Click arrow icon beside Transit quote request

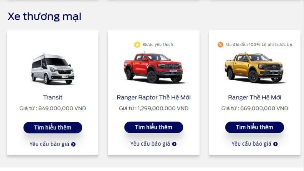point(73,144)
